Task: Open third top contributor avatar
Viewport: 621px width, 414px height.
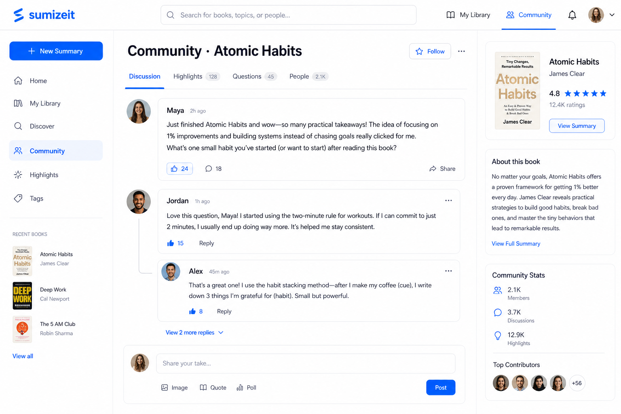Action: 539,383
